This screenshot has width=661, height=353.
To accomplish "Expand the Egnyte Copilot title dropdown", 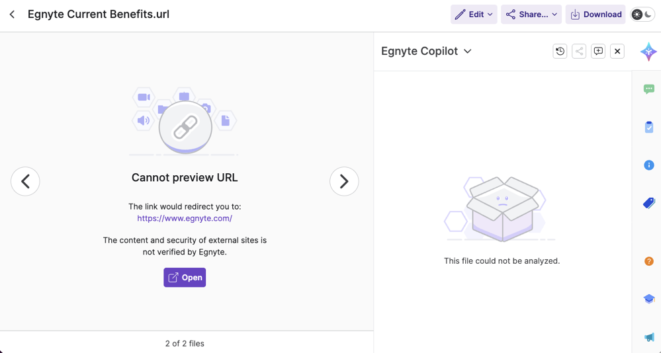I will click(x=467, y=51).
